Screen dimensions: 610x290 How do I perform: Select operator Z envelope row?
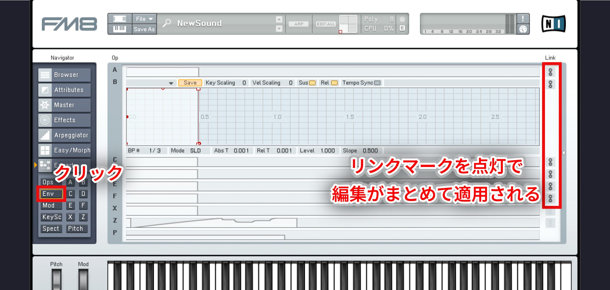point(333,222)
